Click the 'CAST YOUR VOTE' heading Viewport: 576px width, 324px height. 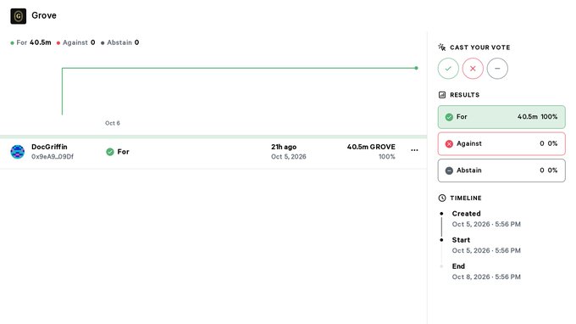click(x=479, y=47)
